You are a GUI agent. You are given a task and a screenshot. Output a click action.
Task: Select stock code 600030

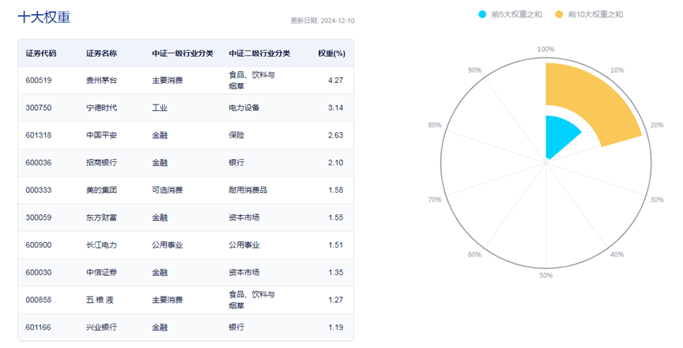click(x=38, y=272)
